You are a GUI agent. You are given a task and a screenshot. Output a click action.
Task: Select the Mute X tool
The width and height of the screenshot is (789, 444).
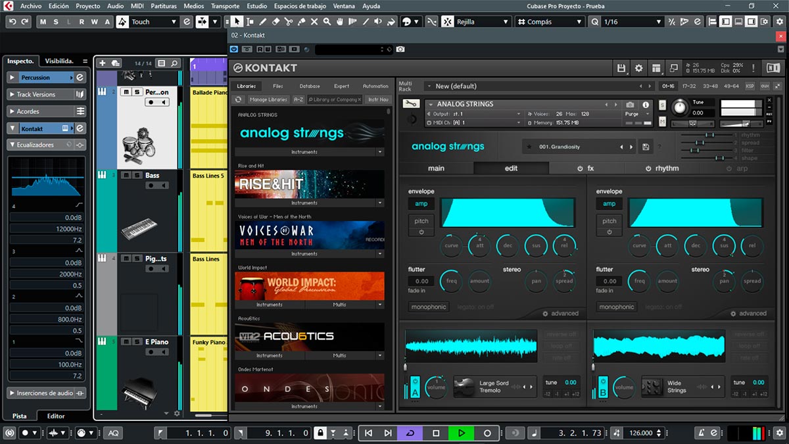click(x=314, y=22)
